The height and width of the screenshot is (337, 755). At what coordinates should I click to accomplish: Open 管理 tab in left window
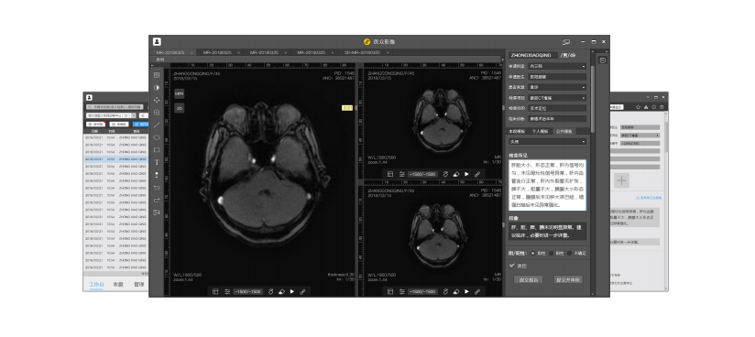pyautogui.click(x=138, y=285)
